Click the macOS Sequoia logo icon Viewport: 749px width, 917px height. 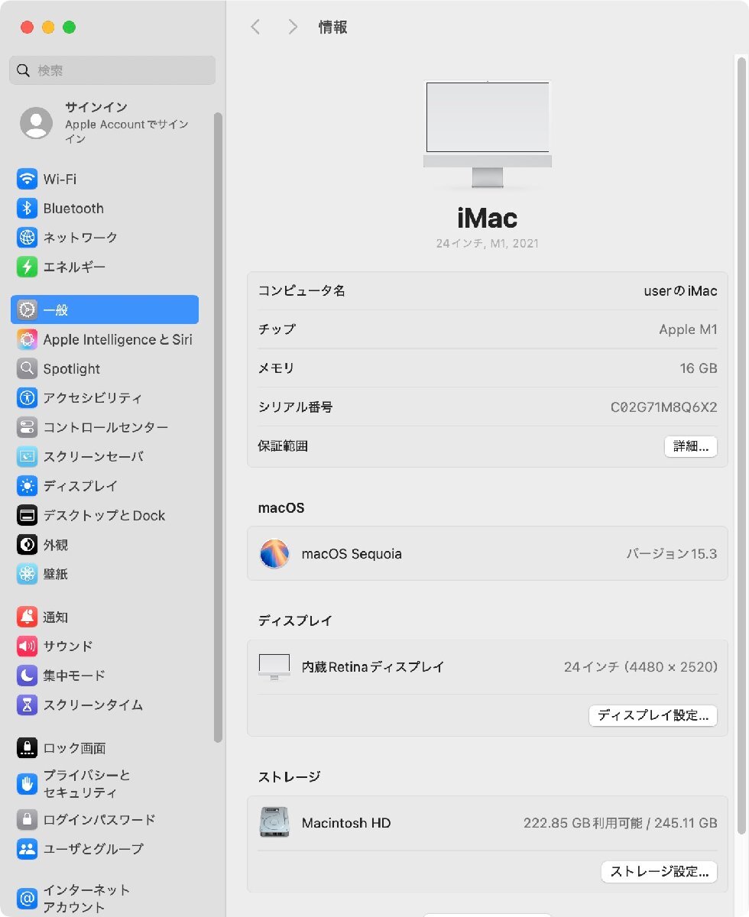coord(274,553)
